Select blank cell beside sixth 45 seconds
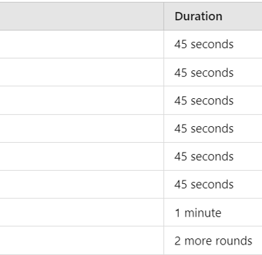This screenshot has width=262, height=255. [x=82, y=184]
